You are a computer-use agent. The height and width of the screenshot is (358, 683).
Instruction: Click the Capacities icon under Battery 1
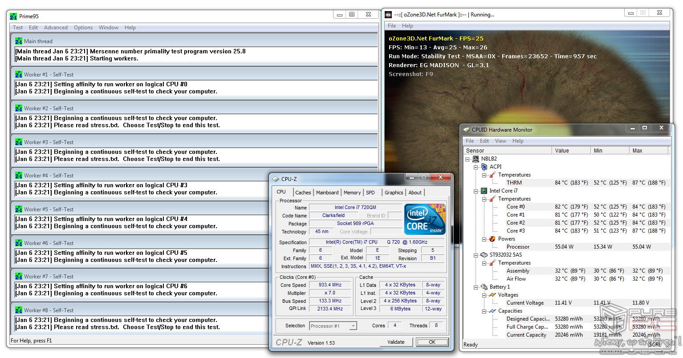(x=492, y=311)
